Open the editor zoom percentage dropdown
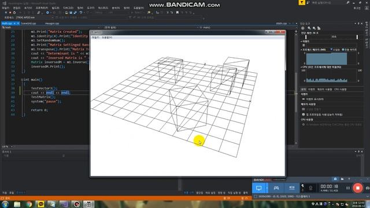 point(12,146)
